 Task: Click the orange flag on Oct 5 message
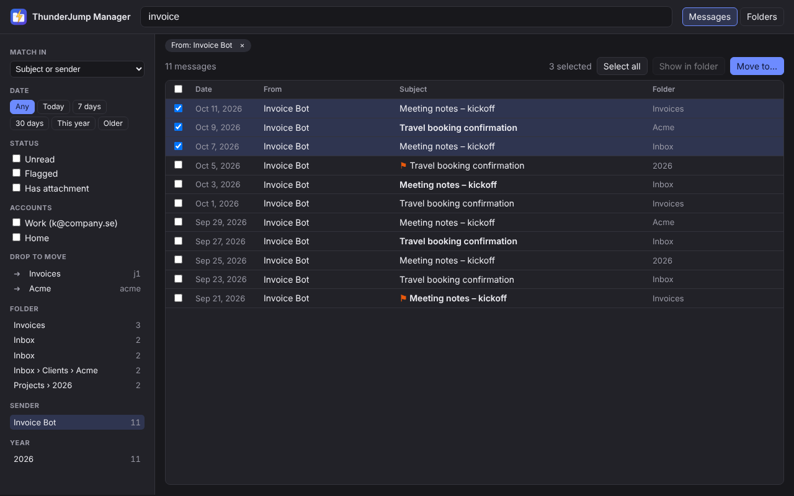pos(403,166)
